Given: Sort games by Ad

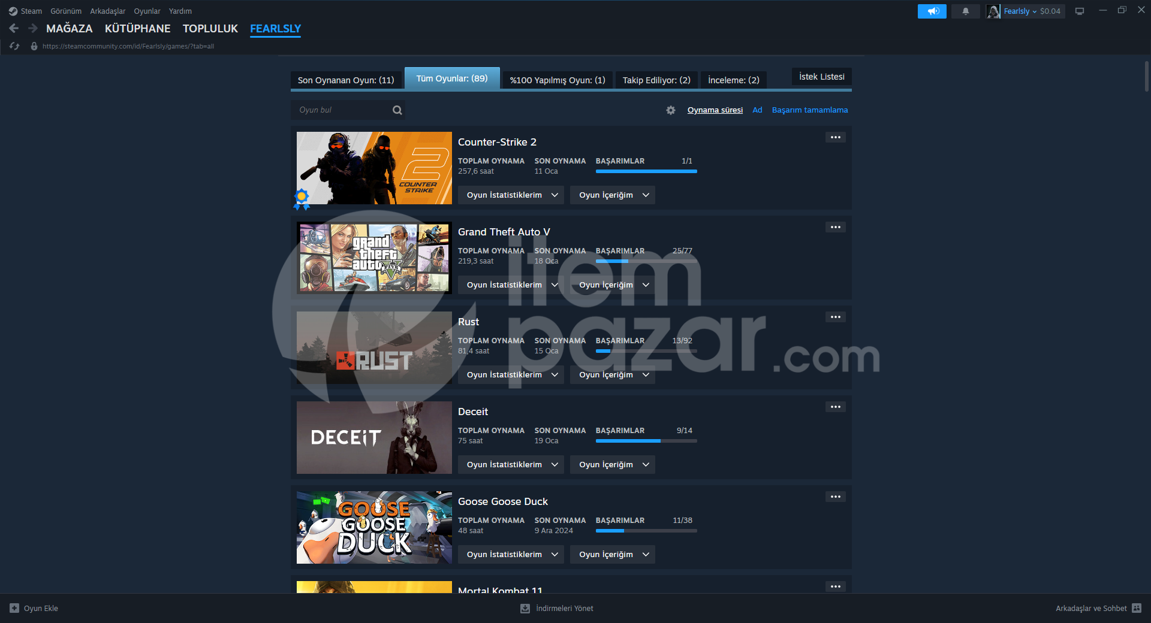Looking at the screenshot, I should [x=758, y=110].
